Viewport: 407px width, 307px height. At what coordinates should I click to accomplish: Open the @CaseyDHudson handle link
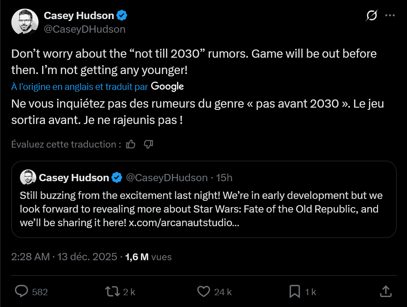[84, 30]
